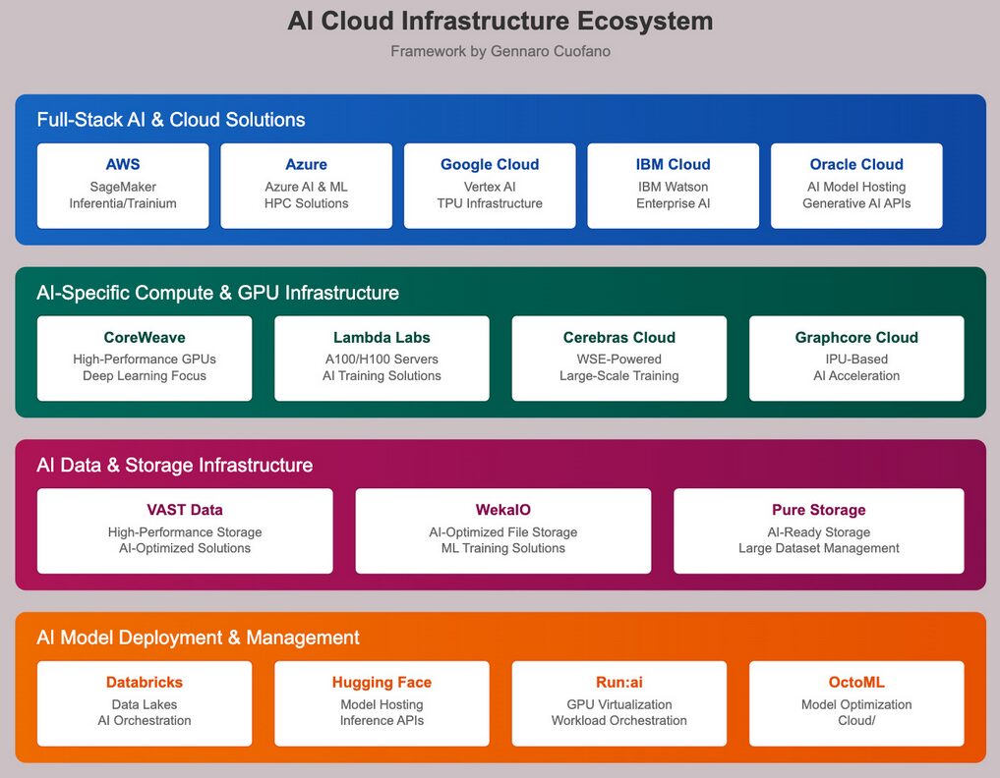Open the Google Cloud card
This screenshot has height=778, width=1000.
tap(490, 185)
